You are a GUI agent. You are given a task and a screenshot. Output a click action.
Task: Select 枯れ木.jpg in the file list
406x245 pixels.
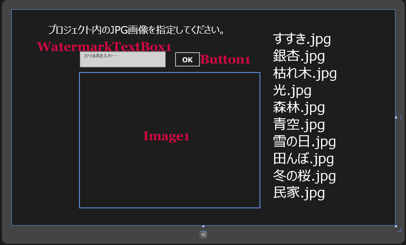305,73
